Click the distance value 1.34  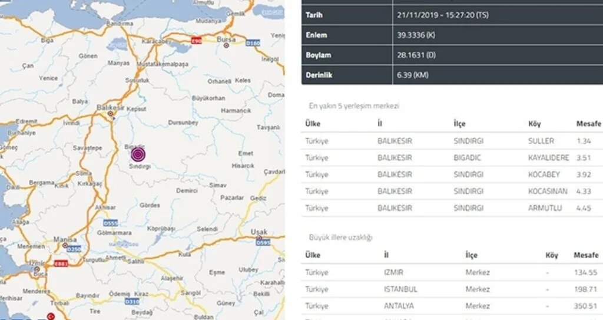(x=584, y=141)
